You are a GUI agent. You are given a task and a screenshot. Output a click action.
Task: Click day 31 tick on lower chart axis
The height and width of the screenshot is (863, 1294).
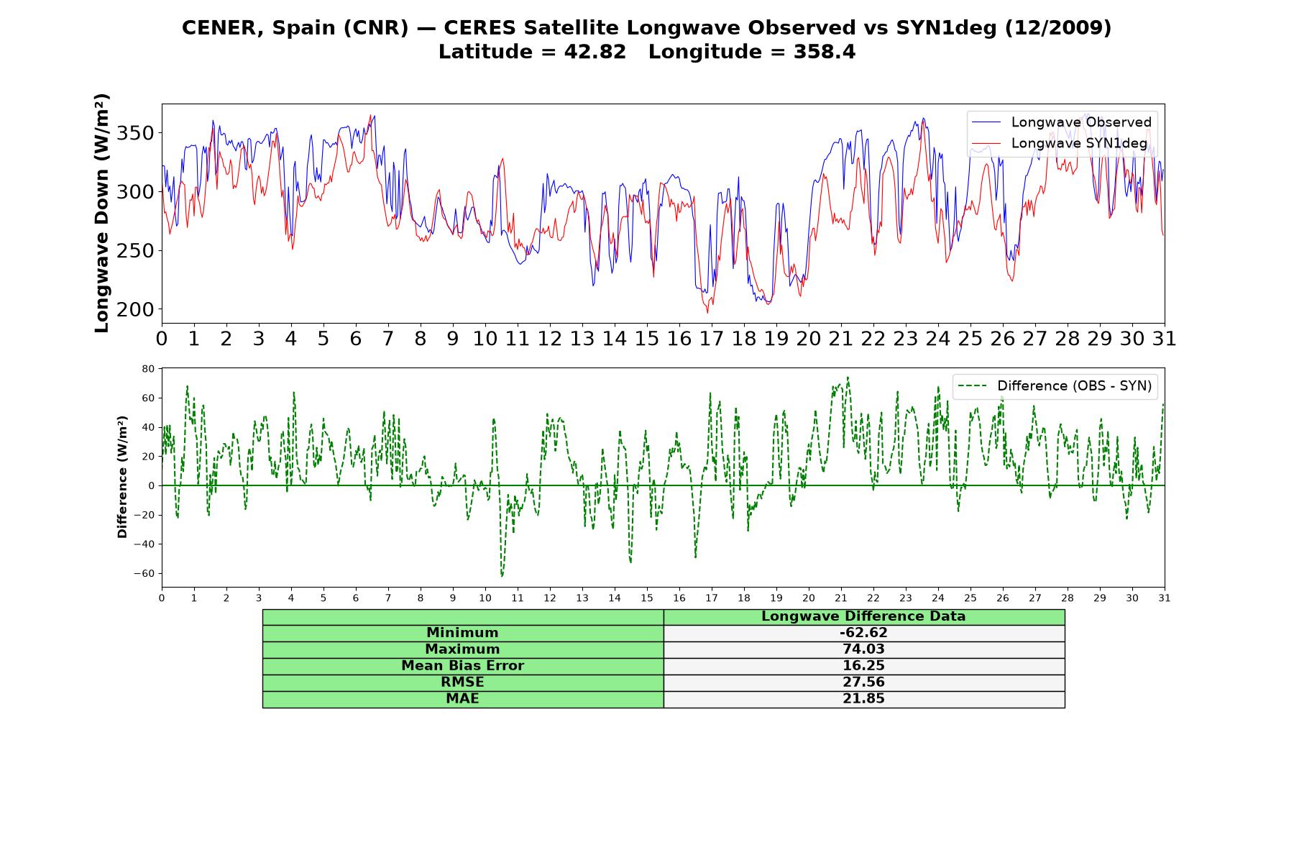click(x=1165, y=598)
